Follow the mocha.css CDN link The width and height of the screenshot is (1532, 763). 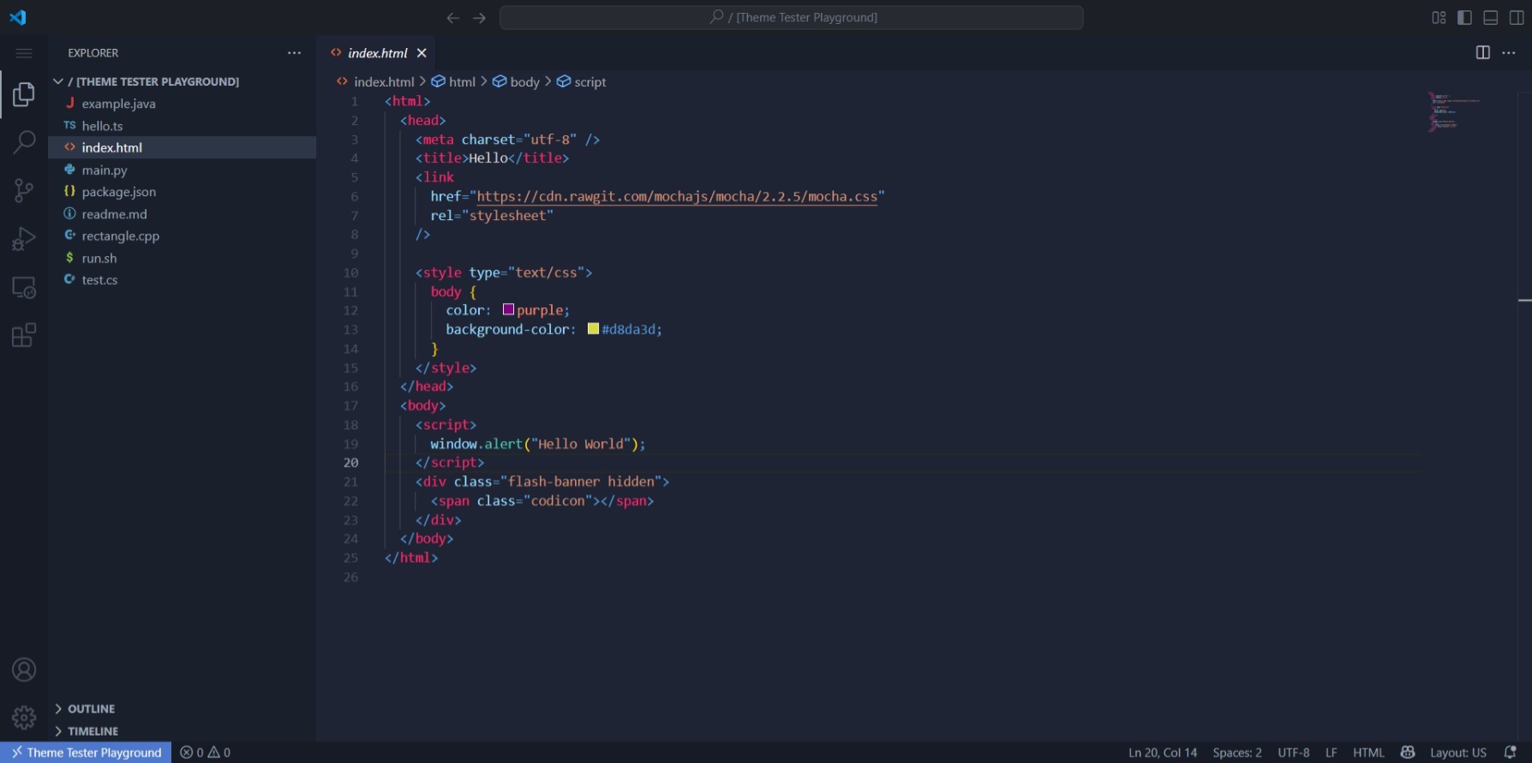click(x=677, y=197)
